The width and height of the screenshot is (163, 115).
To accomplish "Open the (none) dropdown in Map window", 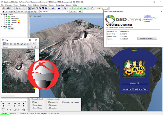I will (28, 47).
